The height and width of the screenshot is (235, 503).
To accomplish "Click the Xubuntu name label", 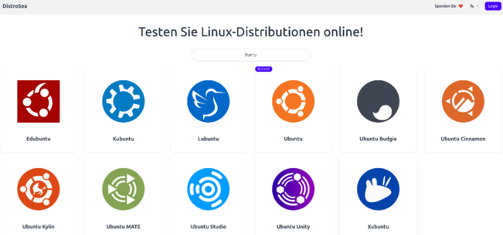I will point(379,227).
